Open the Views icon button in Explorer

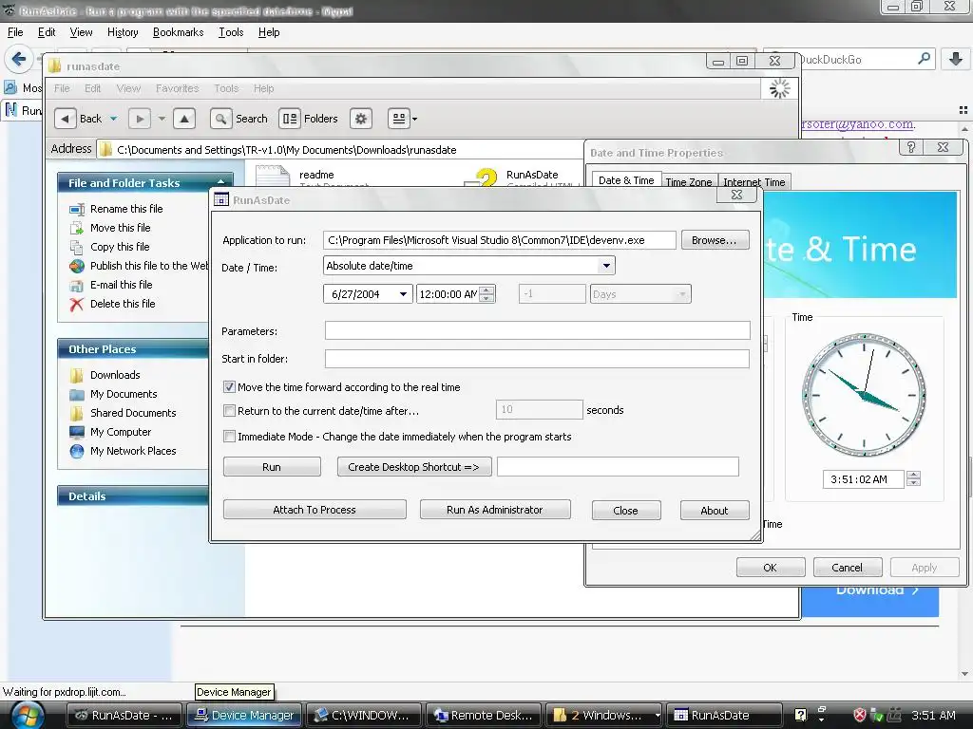(398, 119)
